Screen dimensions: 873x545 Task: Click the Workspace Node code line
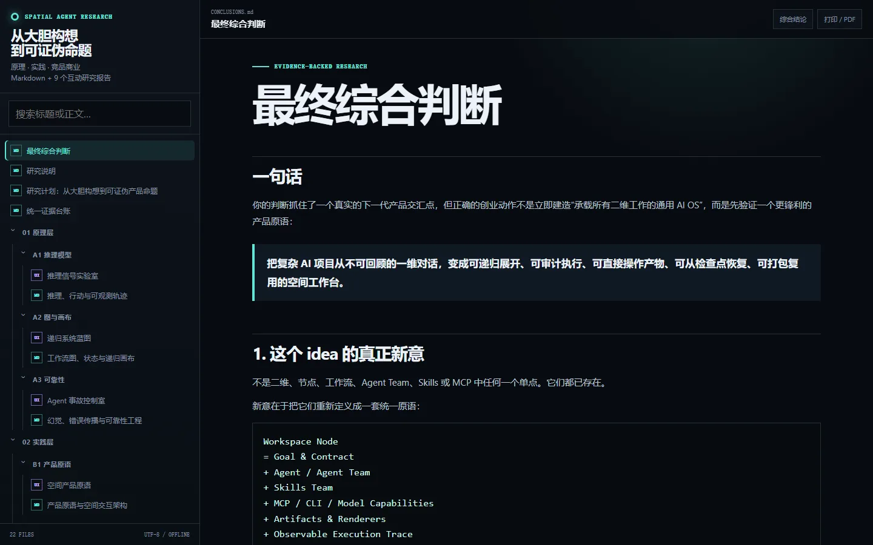301,441
